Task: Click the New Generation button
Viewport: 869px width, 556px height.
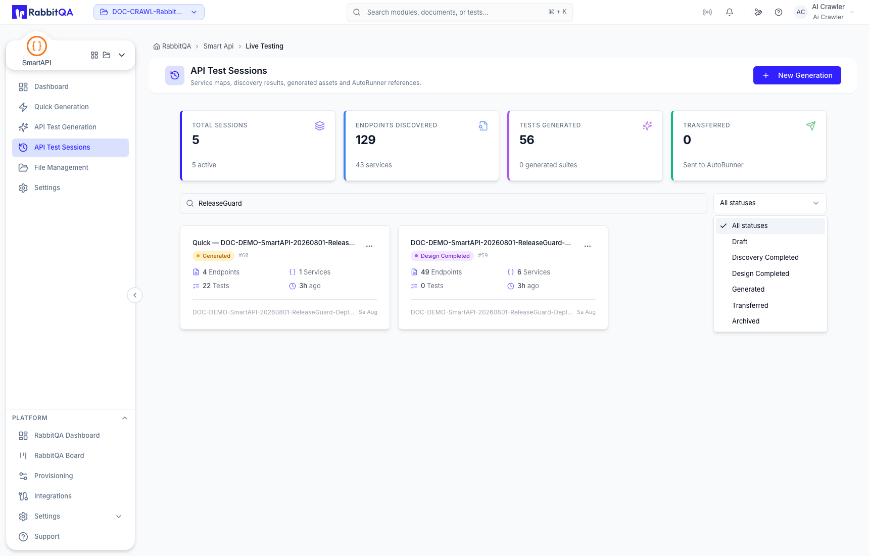Action: 797,75
